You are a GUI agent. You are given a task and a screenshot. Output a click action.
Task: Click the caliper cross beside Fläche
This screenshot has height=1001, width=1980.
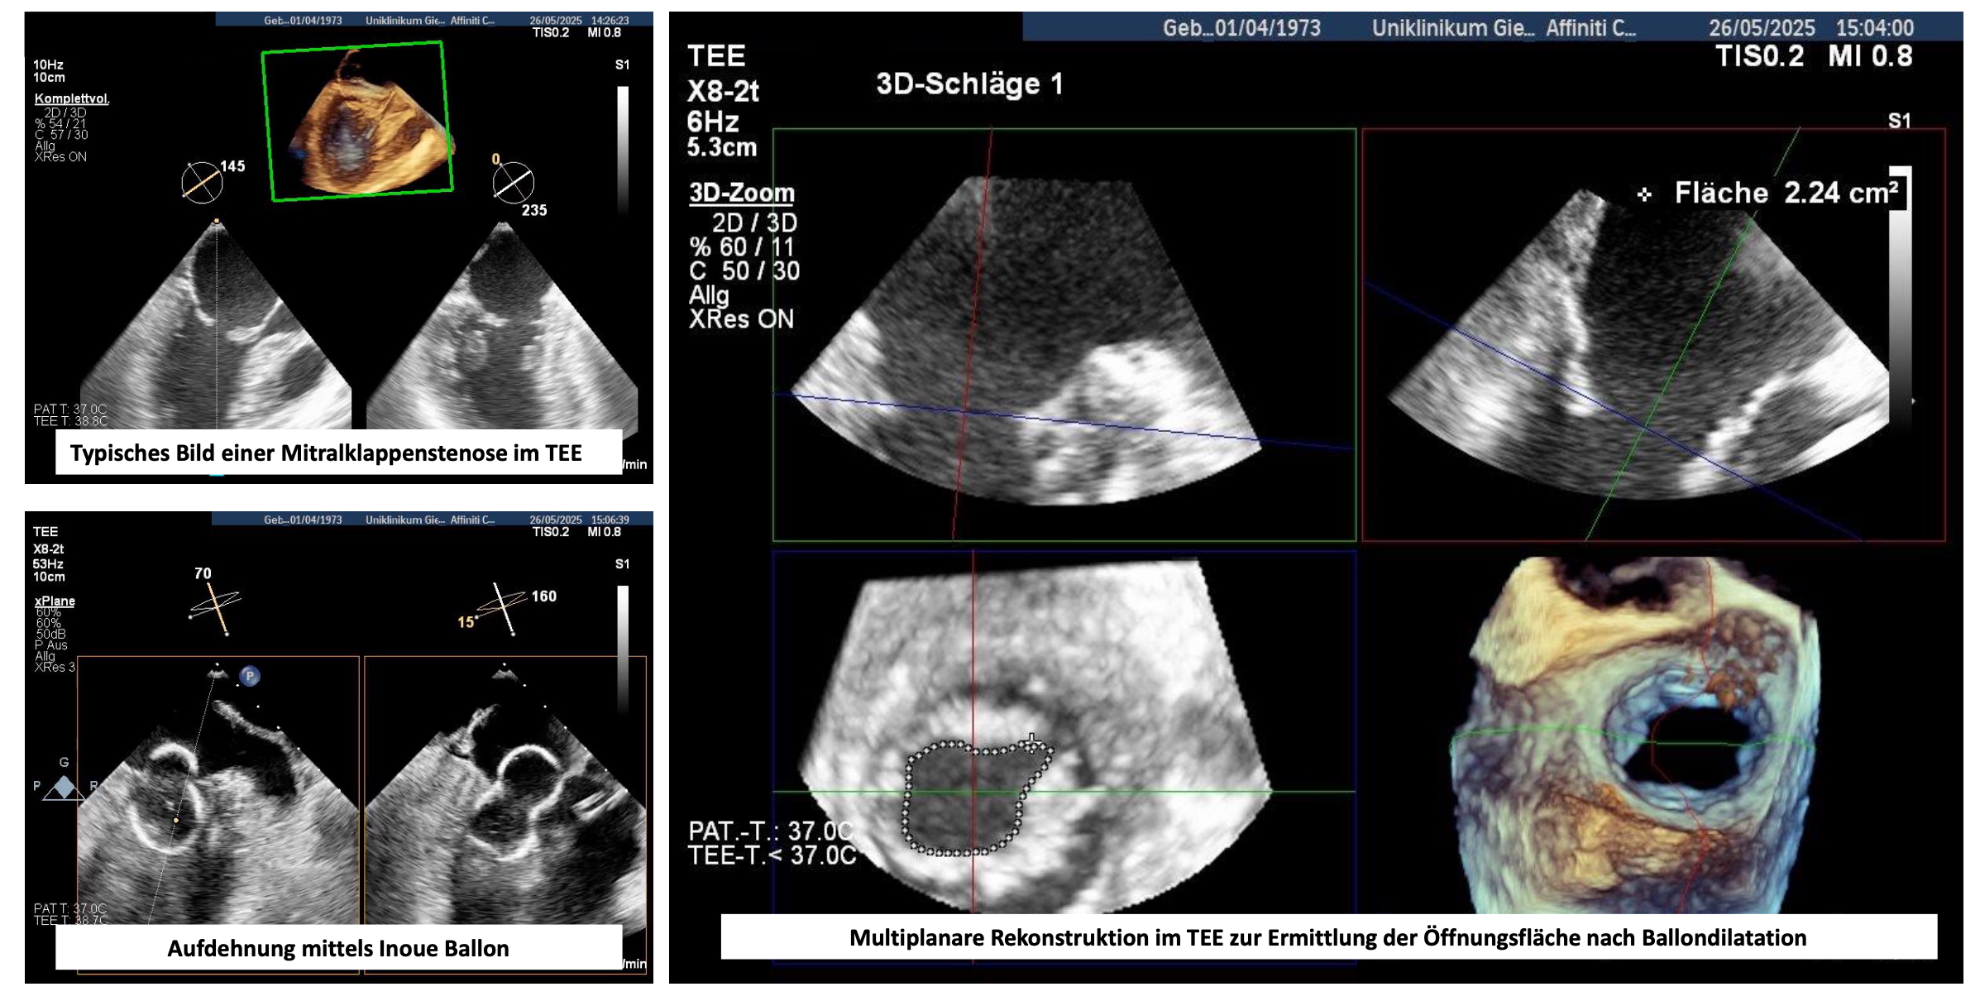[1644, 194]
